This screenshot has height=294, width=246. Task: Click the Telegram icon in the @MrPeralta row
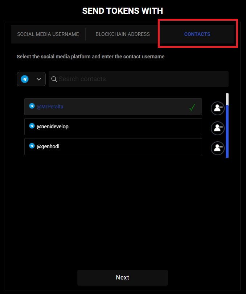coord(32,106)
